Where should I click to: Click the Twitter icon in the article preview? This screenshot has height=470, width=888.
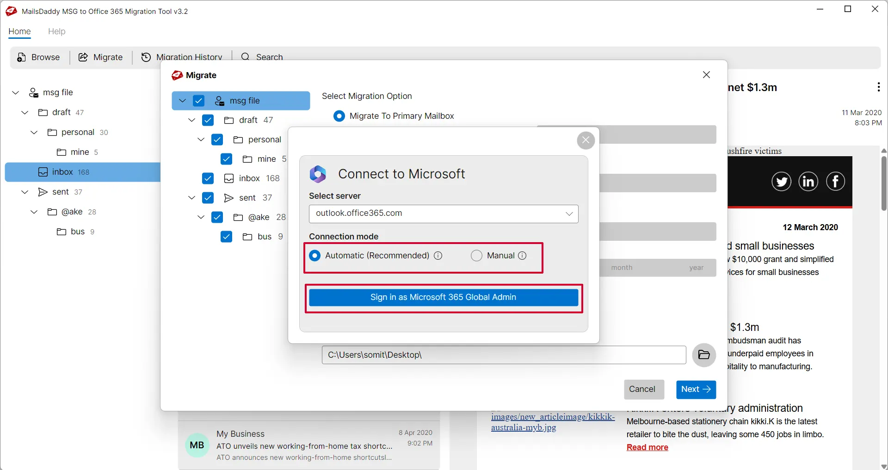click(781, 181)
